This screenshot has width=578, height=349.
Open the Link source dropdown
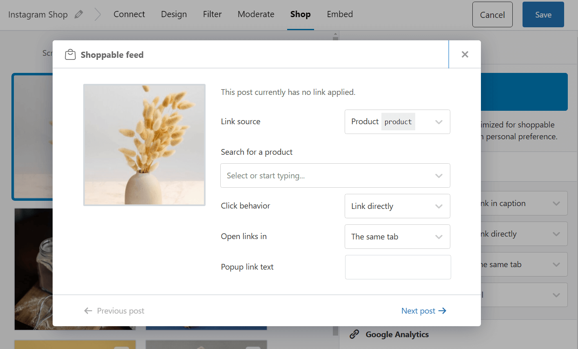439,121
